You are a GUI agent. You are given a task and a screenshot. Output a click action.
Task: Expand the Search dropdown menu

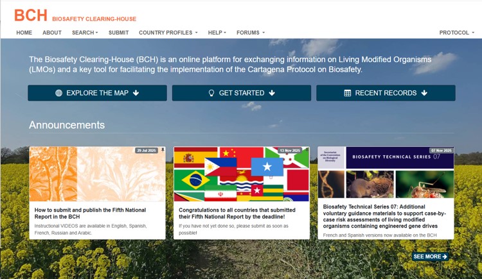click(x=85, y=33)
